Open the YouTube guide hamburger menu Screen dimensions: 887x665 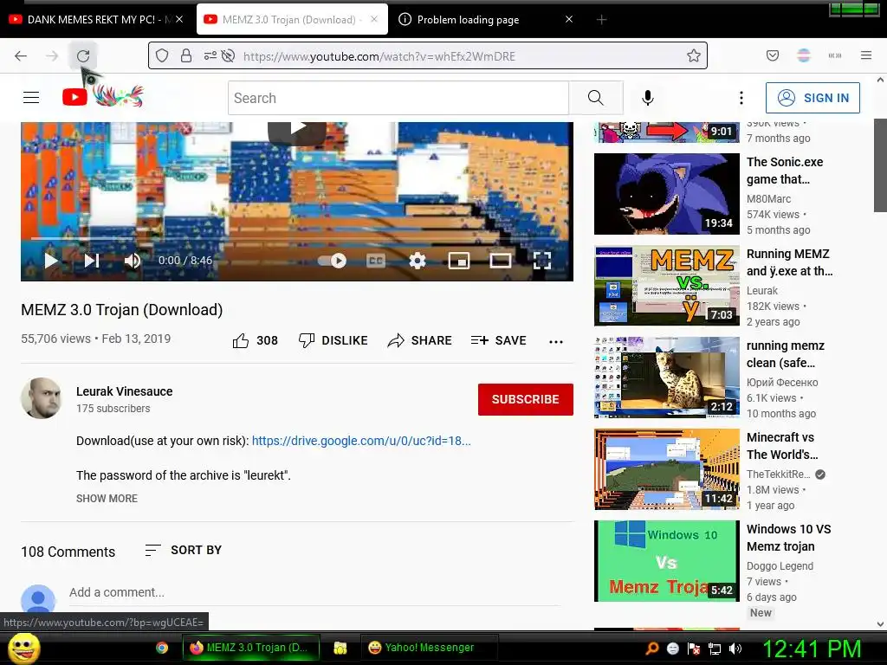click(31, 98)
